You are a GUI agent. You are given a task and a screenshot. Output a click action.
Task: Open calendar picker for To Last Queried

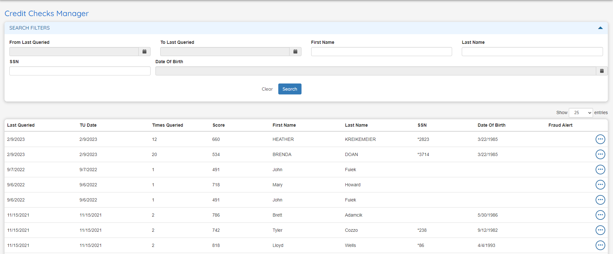(x=295, y=52)
